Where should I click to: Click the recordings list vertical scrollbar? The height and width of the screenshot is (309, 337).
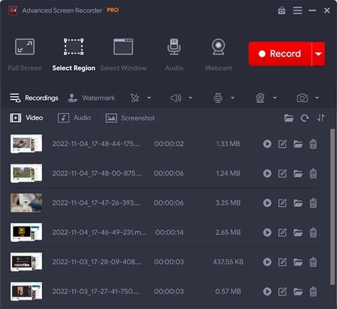(x=332, y=207)
